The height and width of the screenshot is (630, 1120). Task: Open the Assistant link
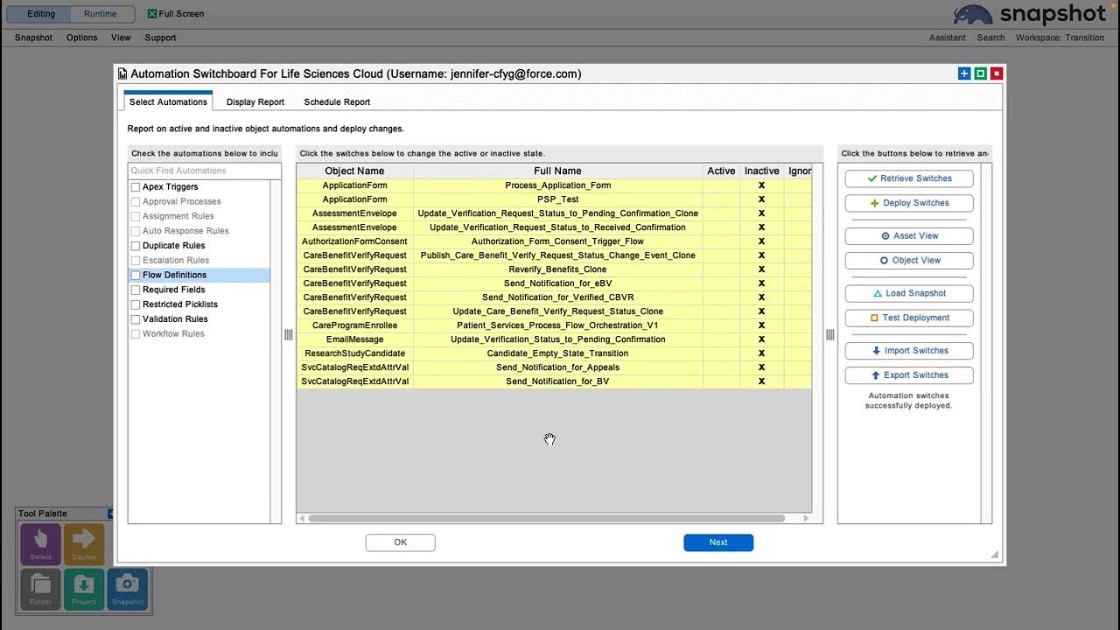click(x=948, y=38)
